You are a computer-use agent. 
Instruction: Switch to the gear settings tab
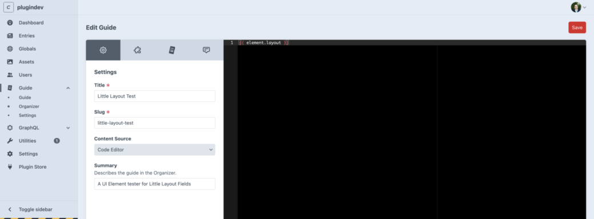point(103,50)
